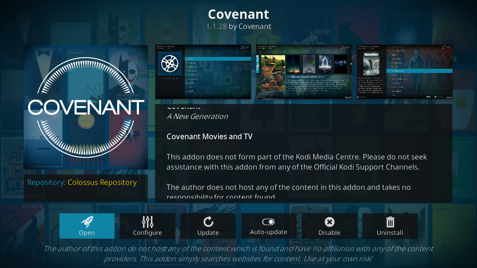Launch the addon via the rocket Open icon
Viewport: 477px width, 268px height.
point(87,221)
